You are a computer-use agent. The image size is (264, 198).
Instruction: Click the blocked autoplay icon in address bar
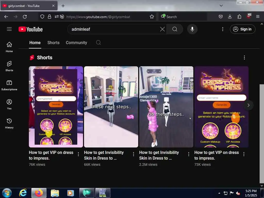[x=62, y=17]
